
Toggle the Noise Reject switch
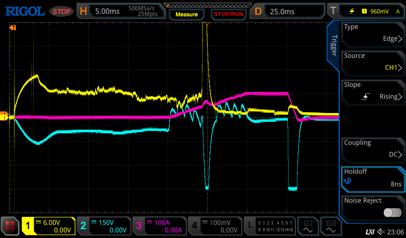[392, 213]
